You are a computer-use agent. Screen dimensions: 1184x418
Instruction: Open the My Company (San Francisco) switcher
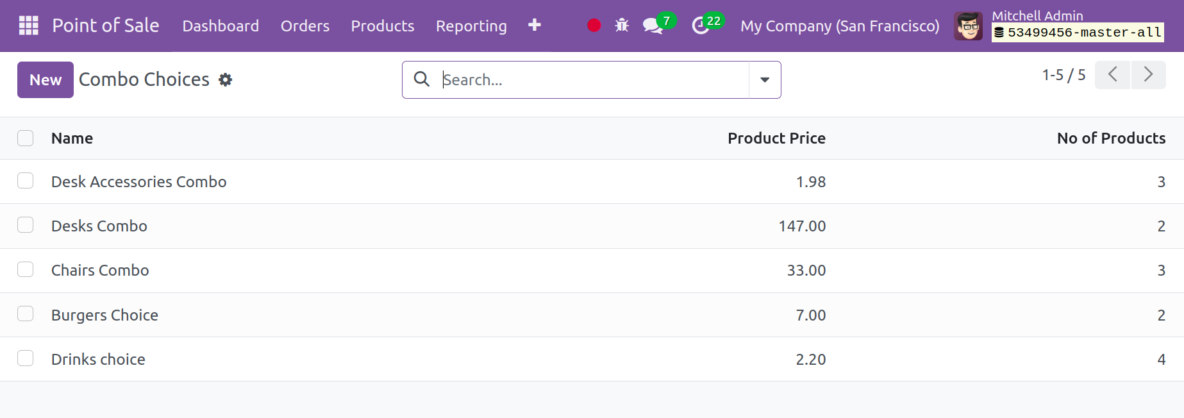(x=839, y=26)
